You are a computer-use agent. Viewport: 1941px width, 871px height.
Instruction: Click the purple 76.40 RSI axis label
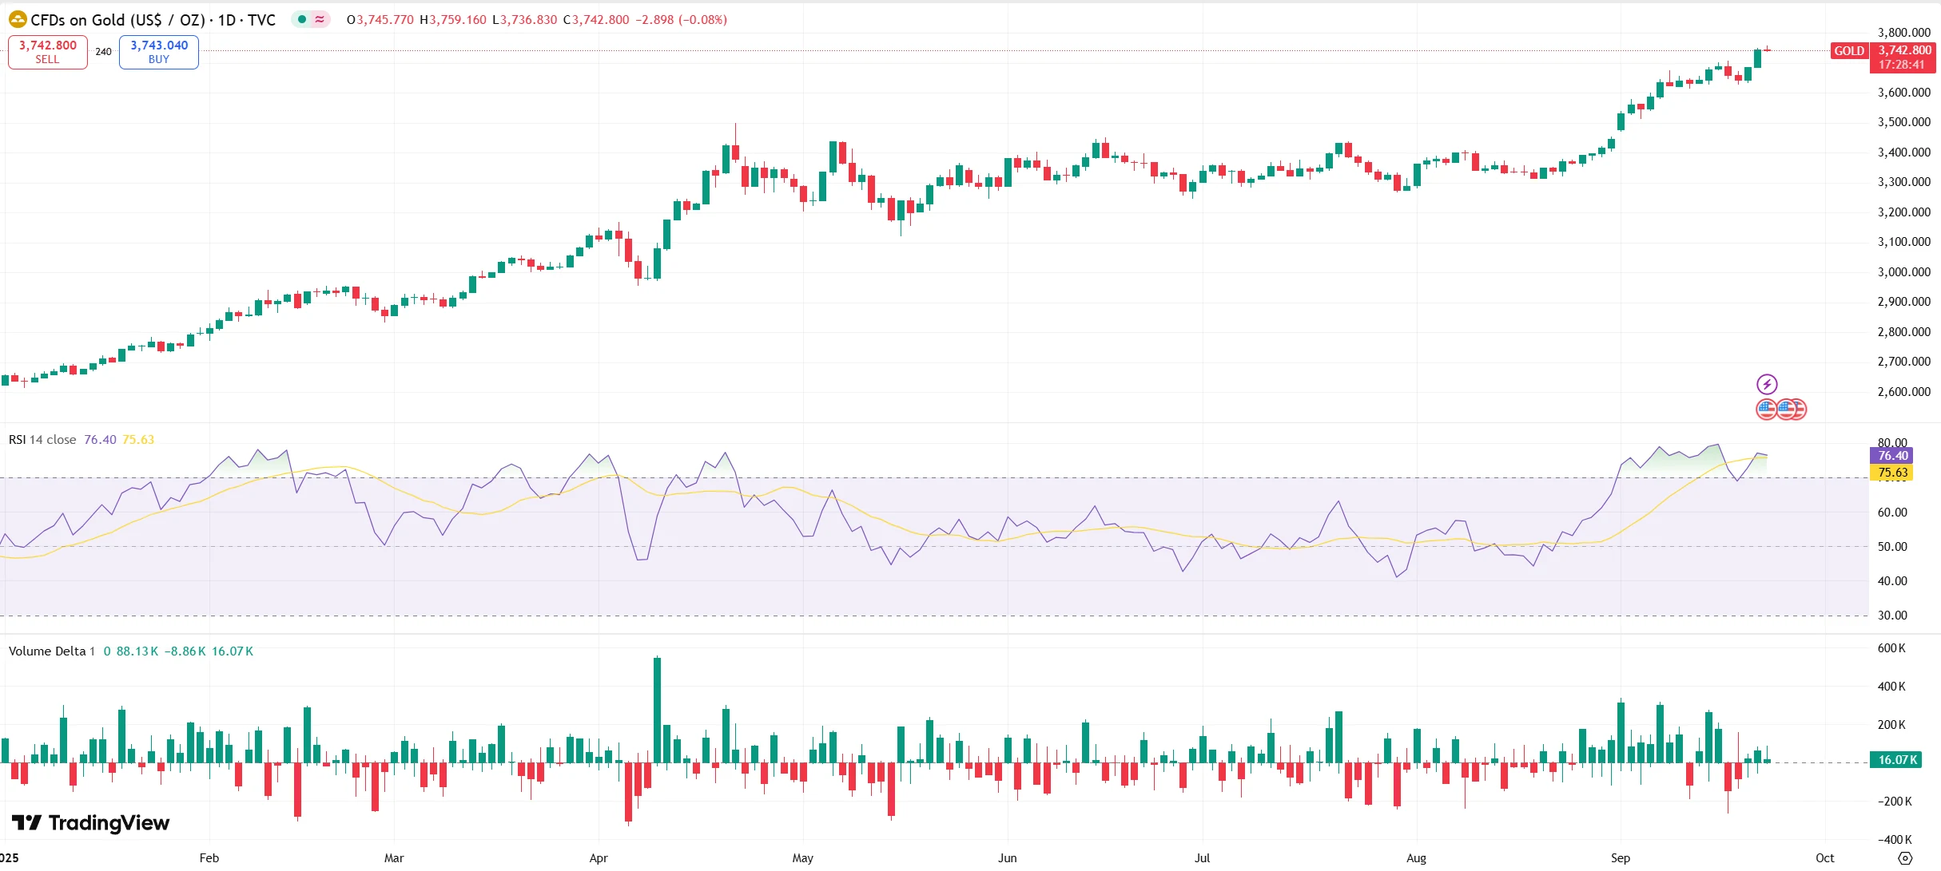[x=1891, y=456]
